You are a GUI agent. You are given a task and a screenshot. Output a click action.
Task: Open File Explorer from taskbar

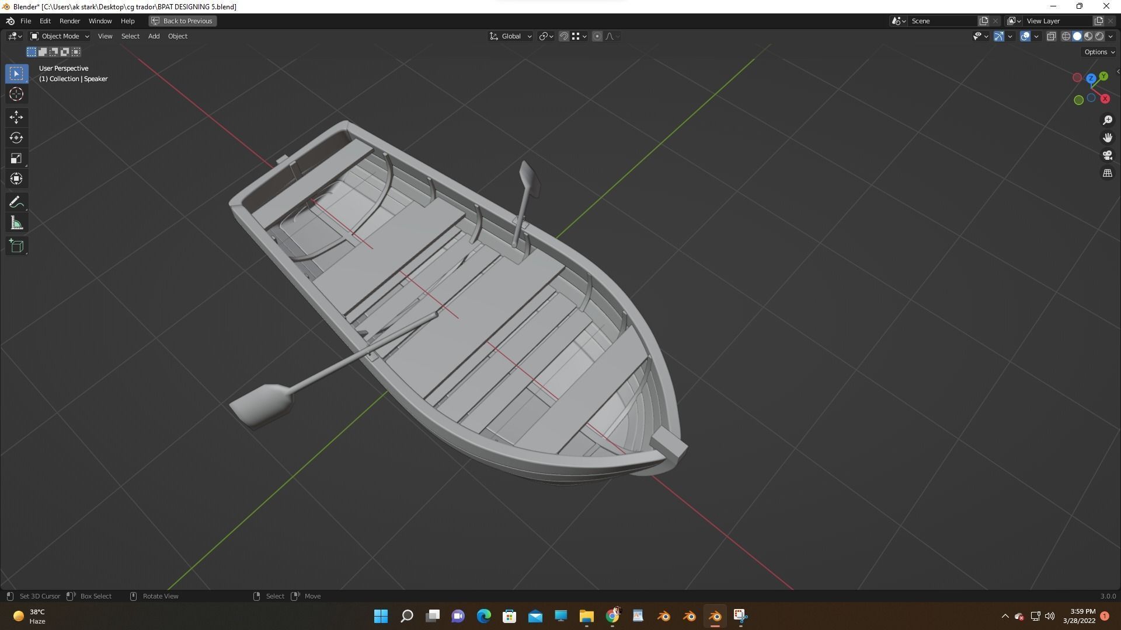point(586,616)
